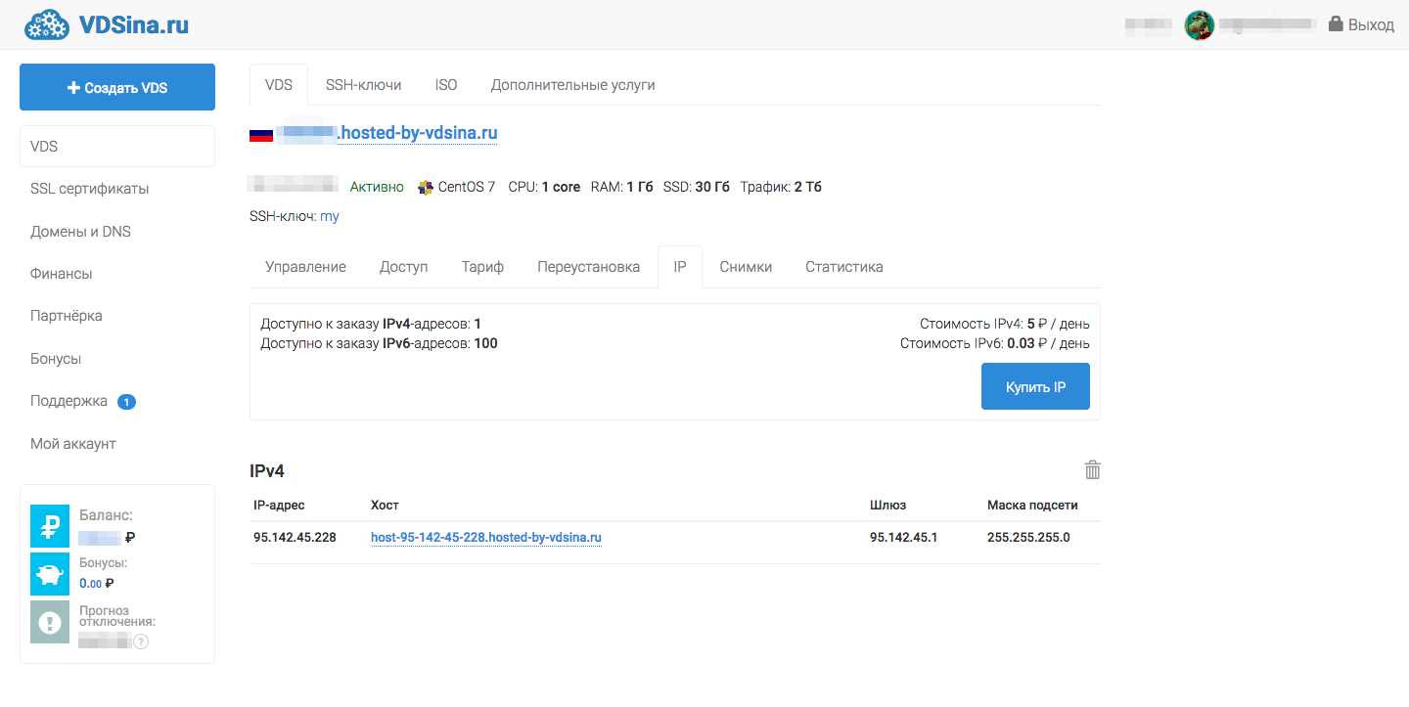Click the Активно status text
This screenshot has height=707, width=1409.
pos(377,187)
